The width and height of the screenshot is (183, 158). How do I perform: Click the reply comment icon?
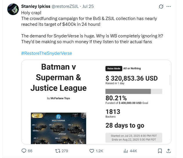click(x=24, y=151)
